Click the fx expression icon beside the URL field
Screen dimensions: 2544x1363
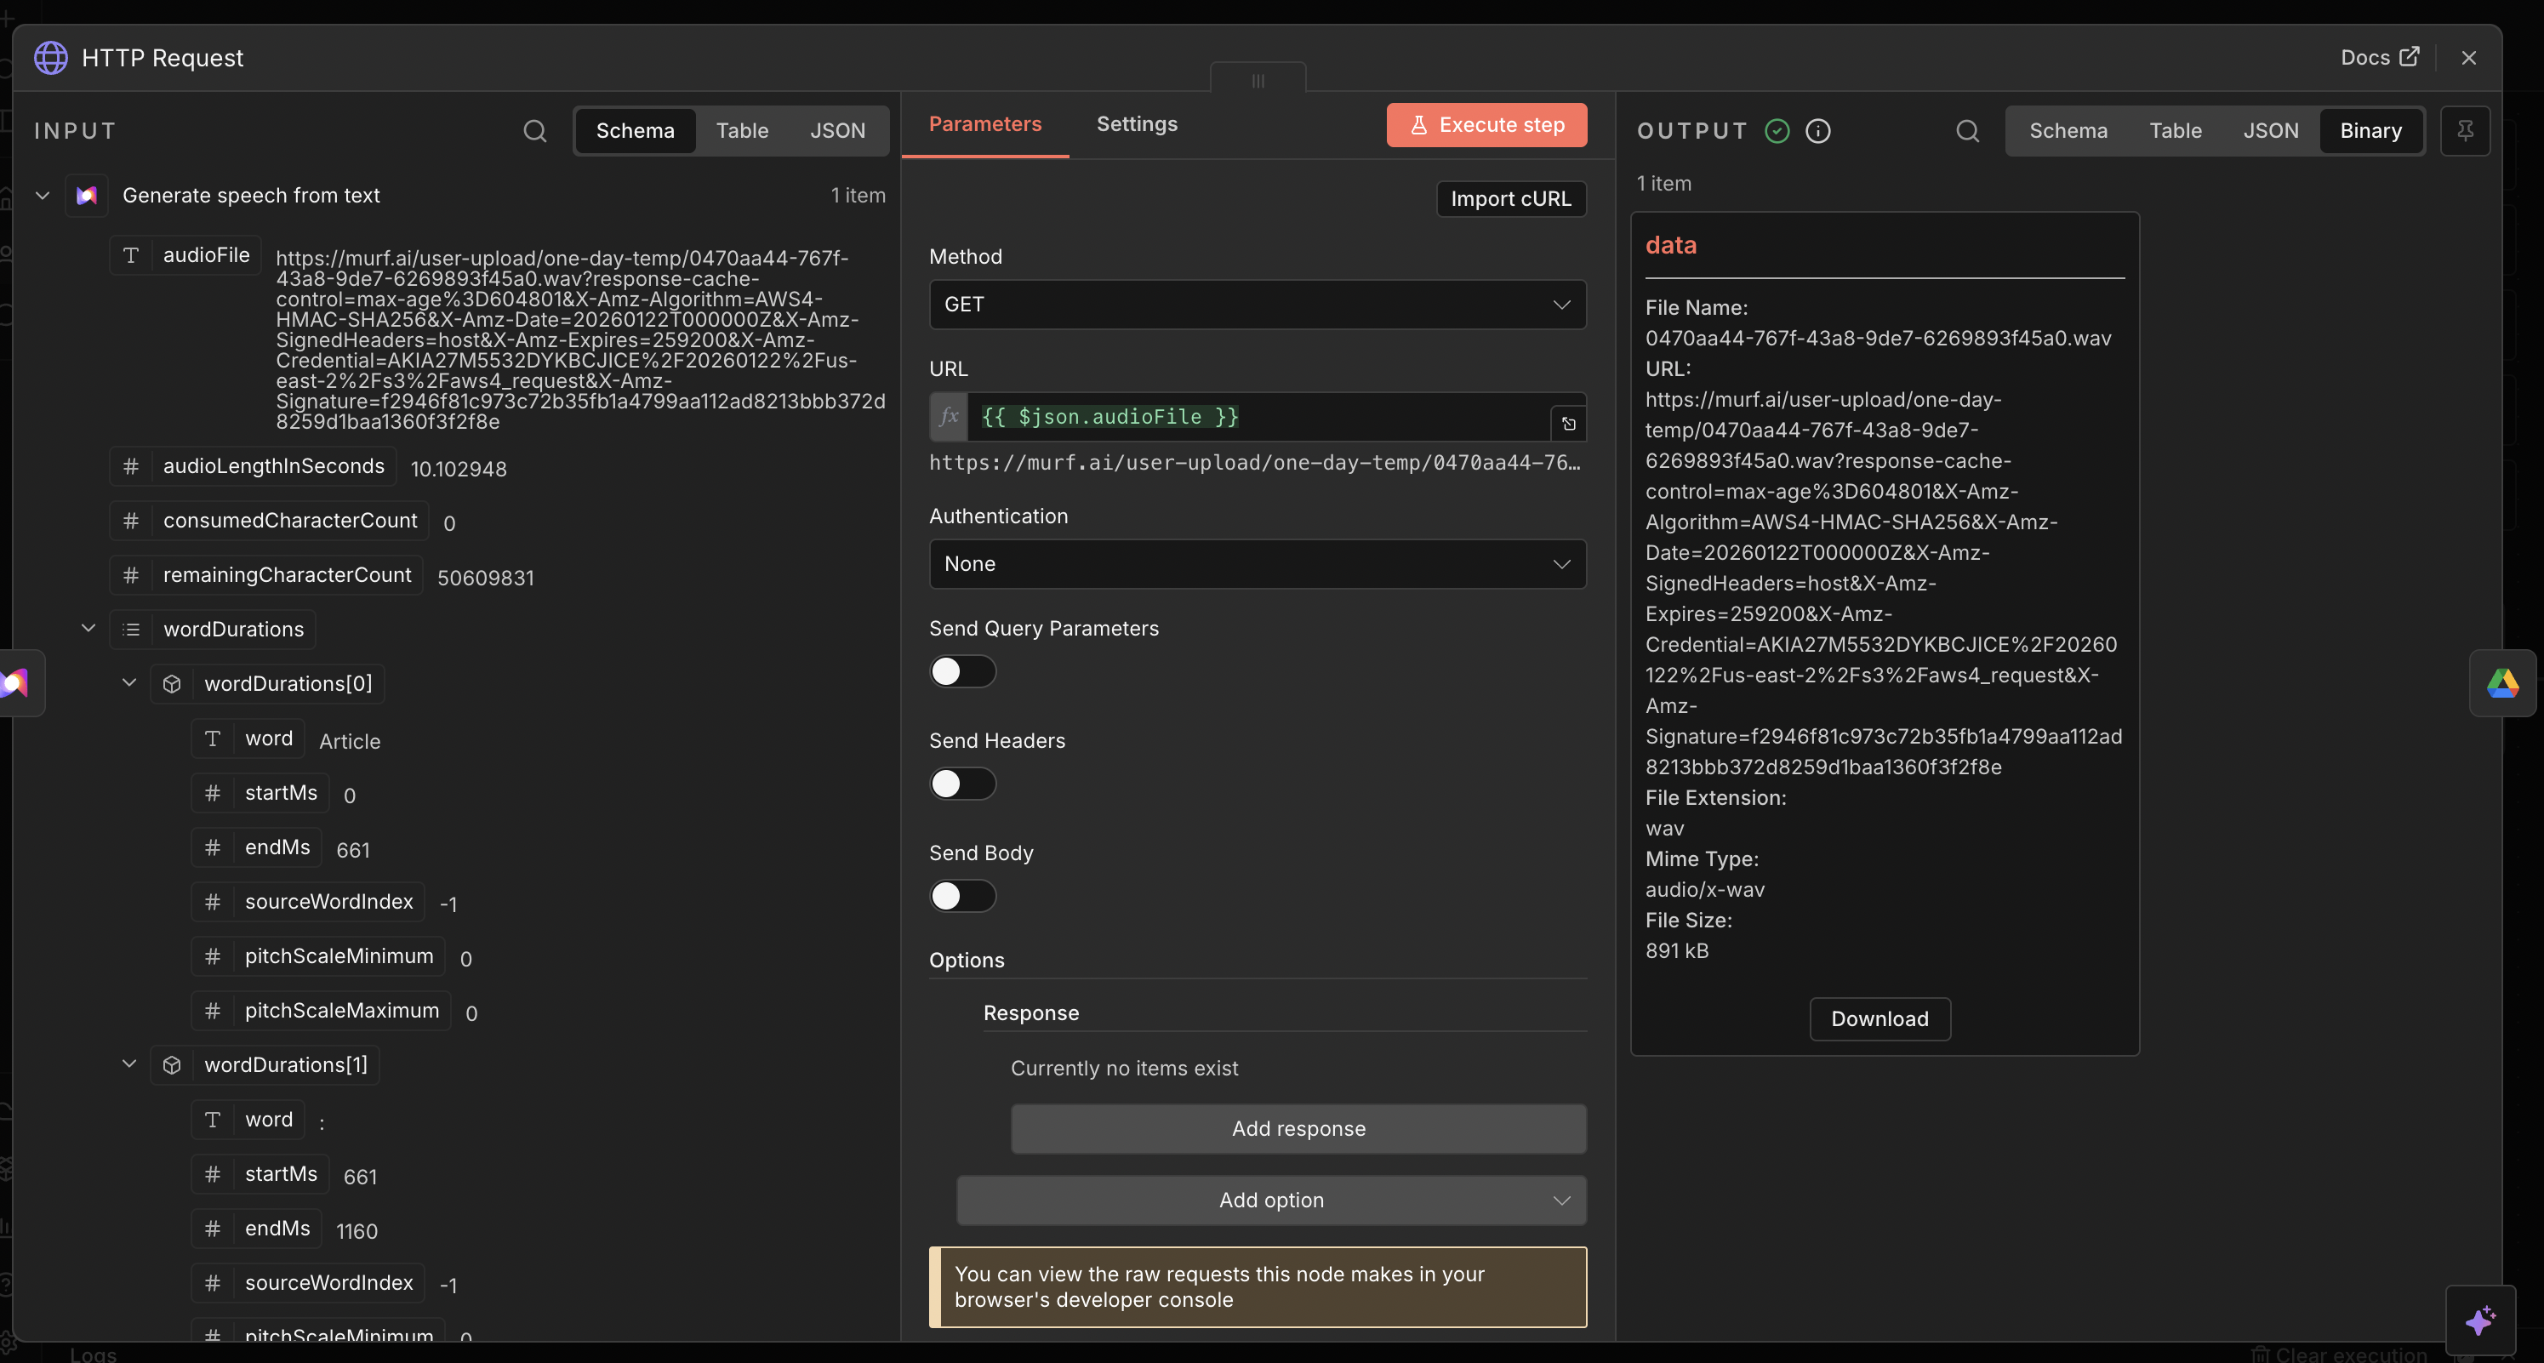point(947,417)
